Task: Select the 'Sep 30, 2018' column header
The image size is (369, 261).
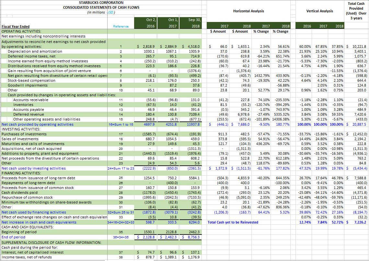Action: [190, 23]
